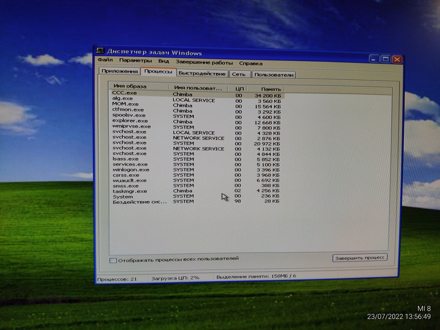The height and width of the screenshot is (330, 440).
Task: Highlight the spoolsv.exe process
Action: pyautogui.click(x=197, y=116)
